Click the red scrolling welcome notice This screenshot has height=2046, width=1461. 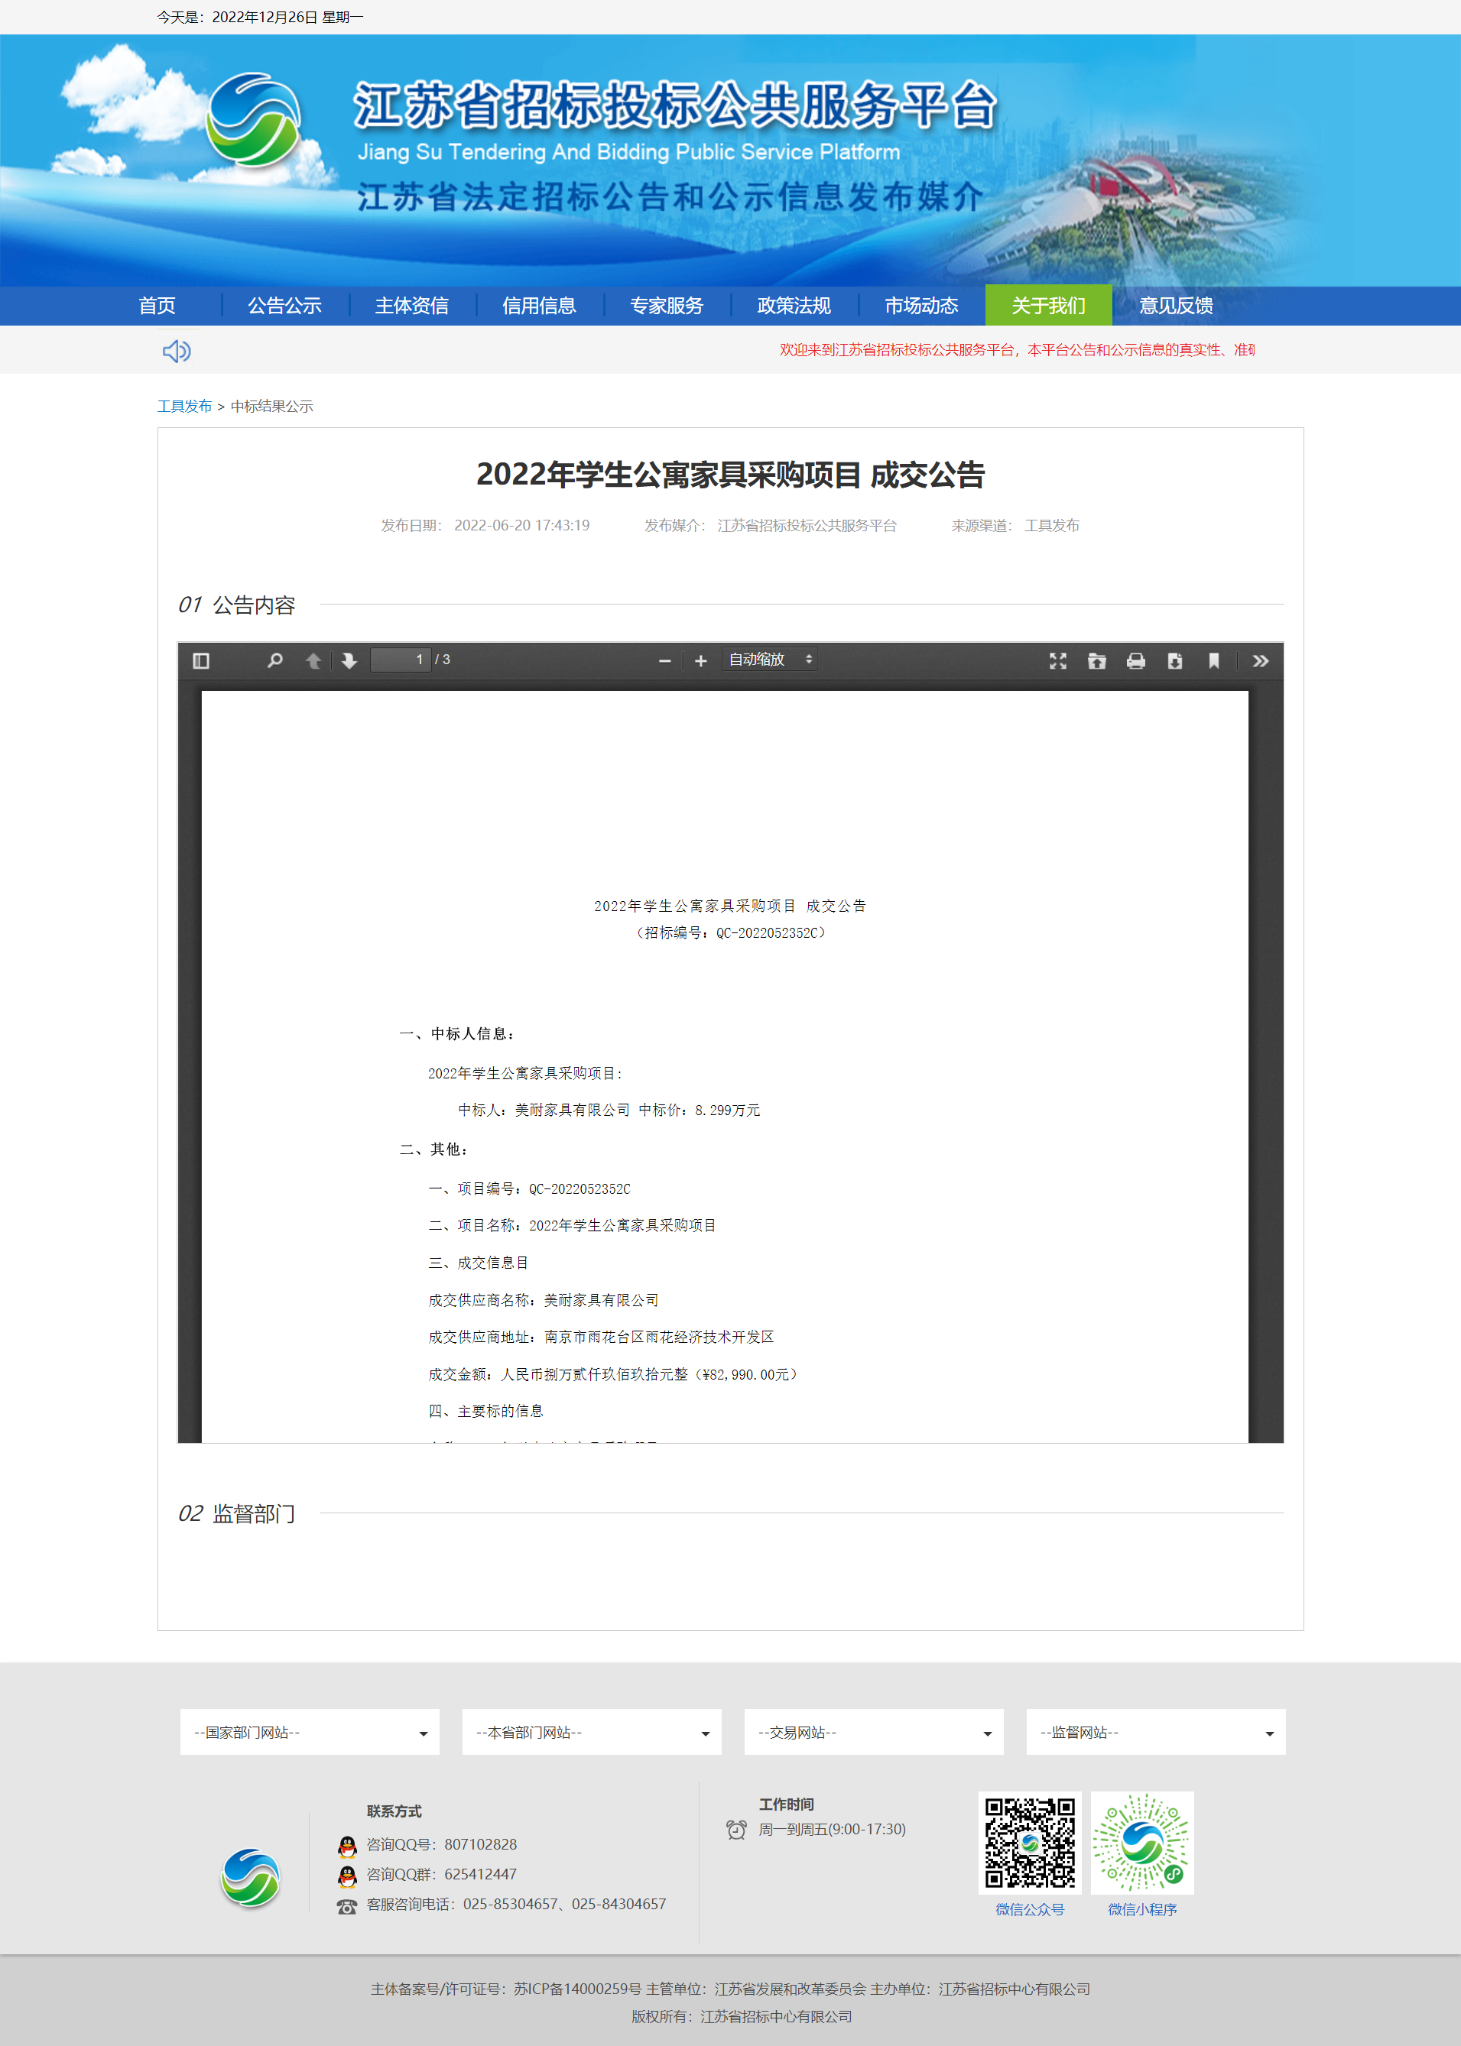pyautogui.click(x=1018, y=350)
